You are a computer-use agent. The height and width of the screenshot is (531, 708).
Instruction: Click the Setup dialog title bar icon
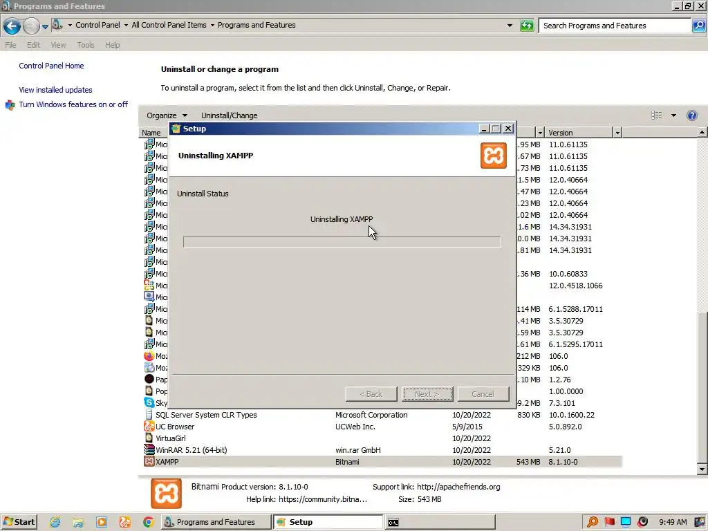tap(176, 129)
